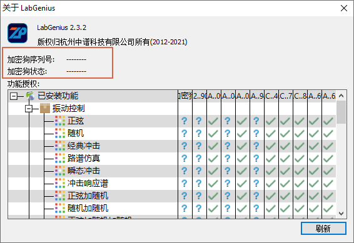
Task: Click the package box icon beside 振动控制
Action: pos(45,109)
